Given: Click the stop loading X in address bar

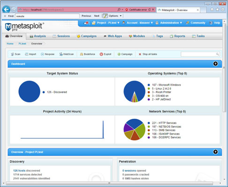Looking at the screenshot, I should click(x=153, y=10).
